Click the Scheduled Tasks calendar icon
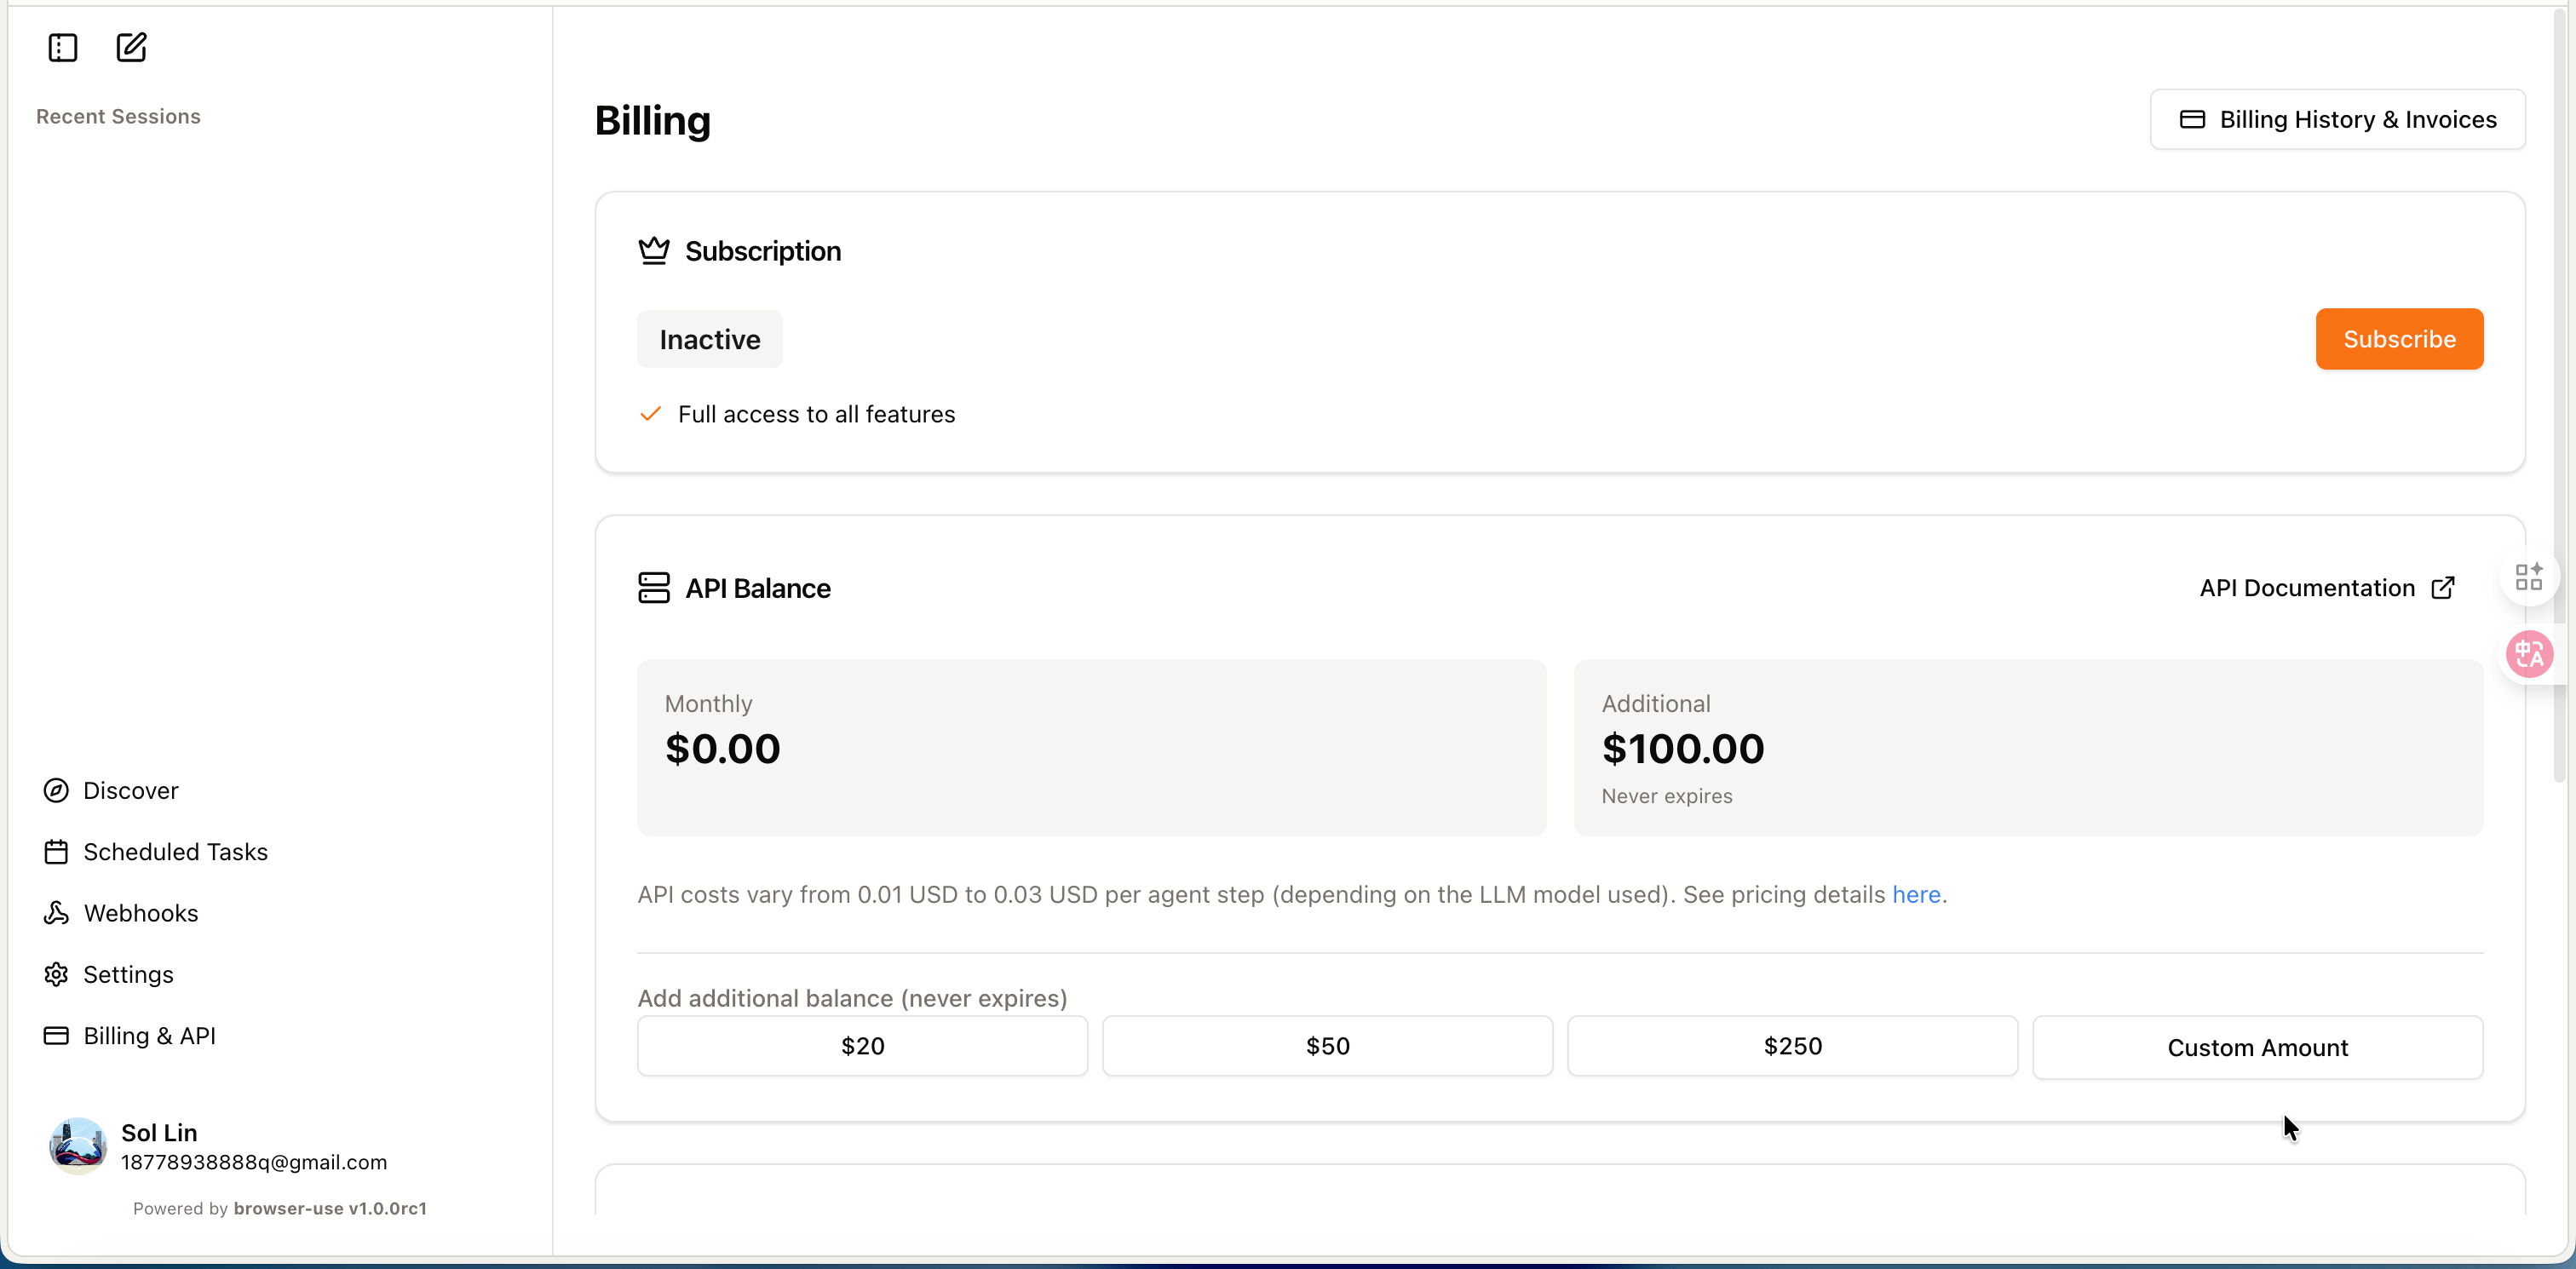Image resolution: width=2576 pixels, height=1269 pixels. click(x=56, y=852)
